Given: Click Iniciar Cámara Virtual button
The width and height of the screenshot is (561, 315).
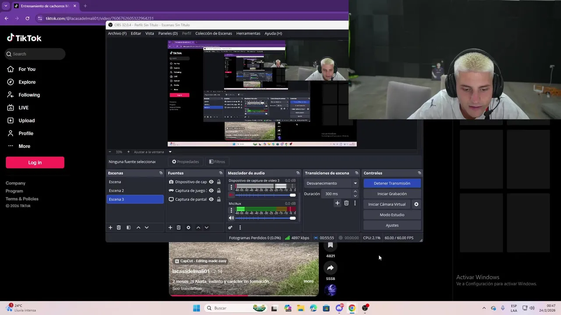Looking at the screenshot, I should 387,204.
